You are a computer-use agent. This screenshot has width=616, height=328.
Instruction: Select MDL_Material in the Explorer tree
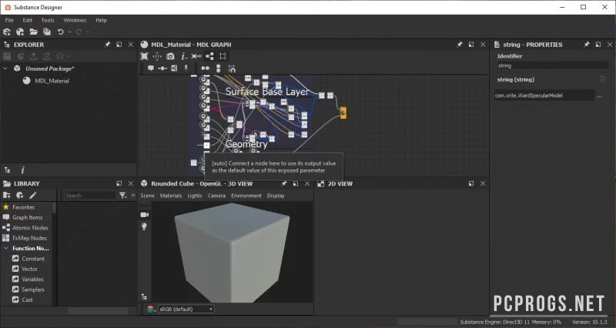(52, 81)
